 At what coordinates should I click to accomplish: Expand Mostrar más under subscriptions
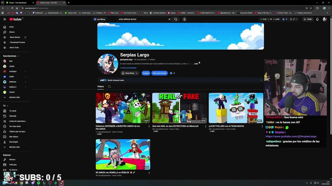(14, 97)
